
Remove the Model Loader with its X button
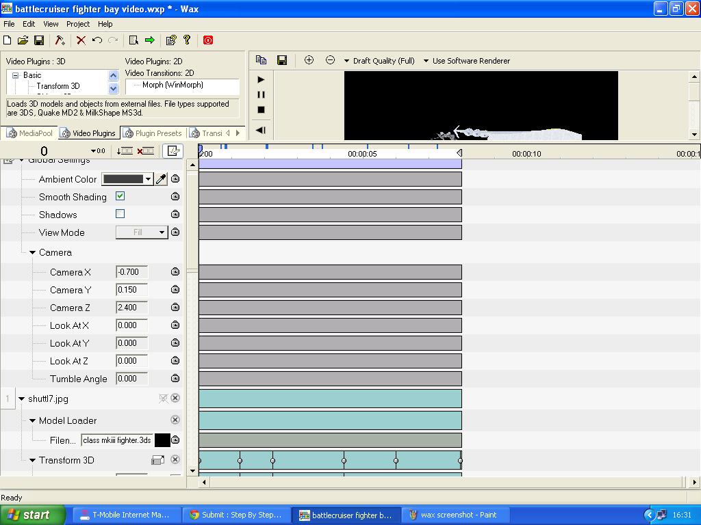pyautogui.click(x=175, y=420)
